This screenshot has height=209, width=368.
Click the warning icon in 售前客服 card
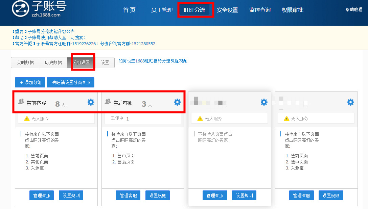coord(27,119)
